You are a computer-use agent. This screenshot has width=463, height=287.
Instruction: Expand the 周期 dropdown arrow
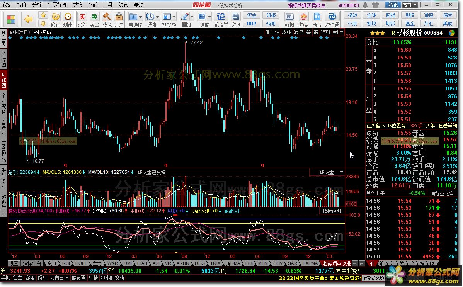[157, 17]
